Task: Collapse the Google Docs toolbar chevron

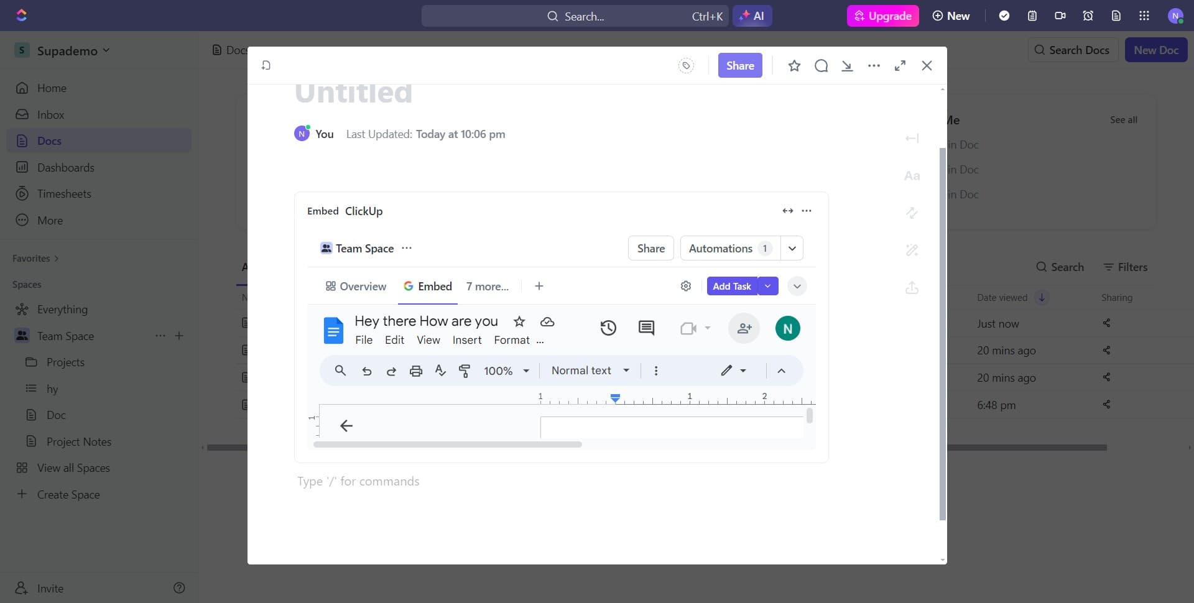Action: [x=780, y=371]
